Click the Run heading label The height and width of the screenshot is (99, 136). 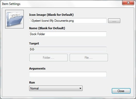click(x=32, y=82)
